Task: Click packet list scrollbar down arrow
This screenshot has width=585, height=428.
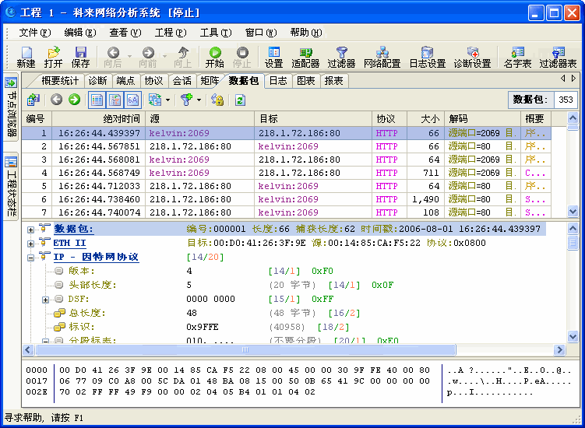Action: [x=573, y=212]
